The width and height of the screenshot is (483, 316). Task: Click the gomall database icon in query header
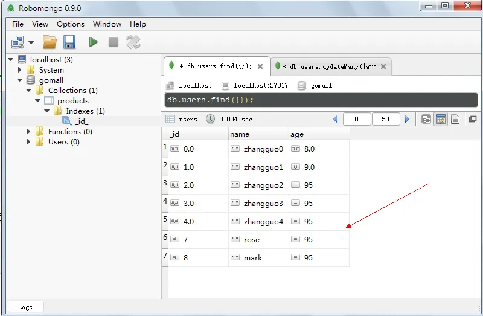[302, 85]
